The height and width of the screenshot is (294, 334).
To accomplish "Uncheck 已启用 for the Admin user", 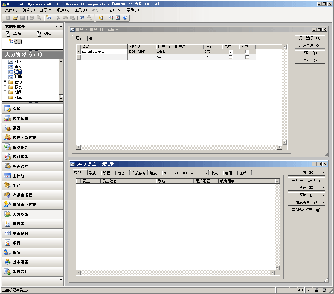I will point(231,51).
